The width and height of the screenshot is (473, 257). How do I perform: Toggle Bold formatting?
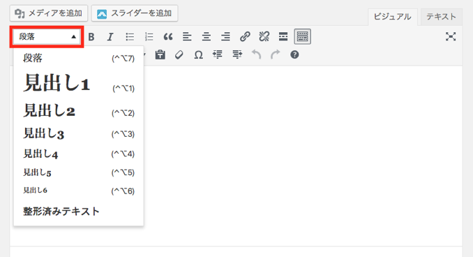coord(91,37)
